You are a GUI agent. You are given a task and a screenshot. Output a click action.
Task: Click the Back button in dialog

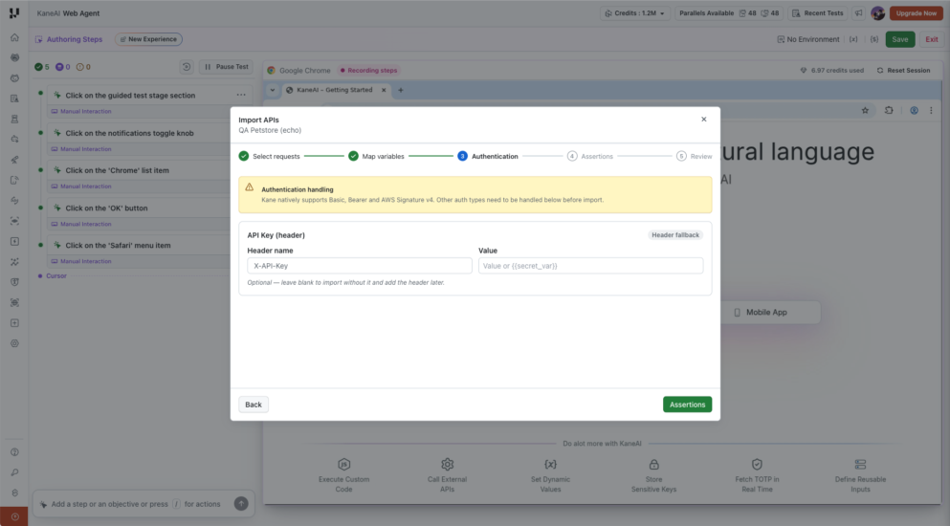pos(254,405)
